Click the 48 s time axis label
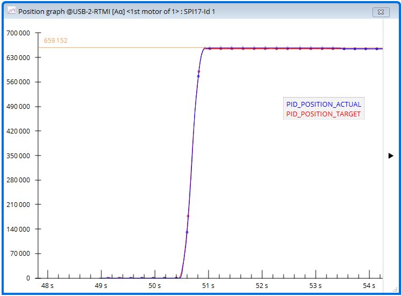The height and width of the screenshot is (296, 401). point(47,285)
